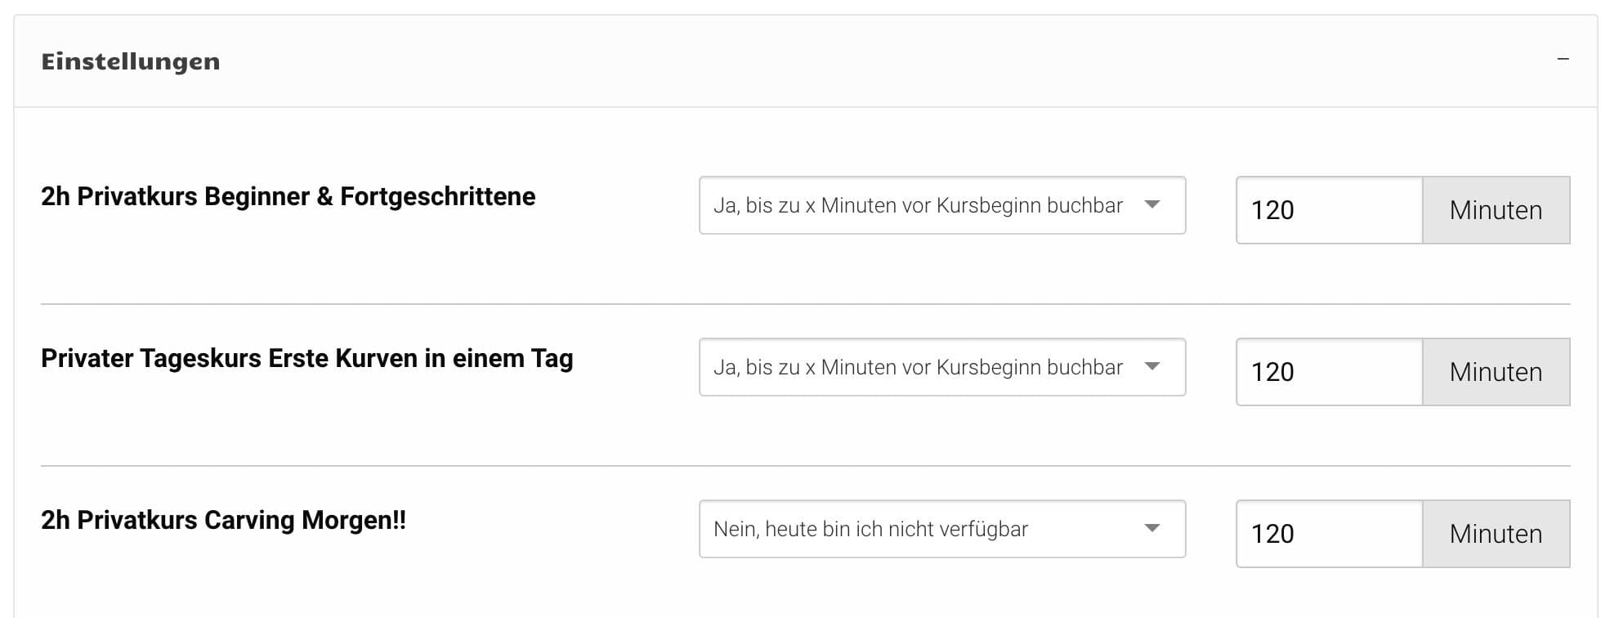Click divider line below Beginner & Fortgeschrittene row
This screenshot has height=618, width=1610.
tap(805, 304)
